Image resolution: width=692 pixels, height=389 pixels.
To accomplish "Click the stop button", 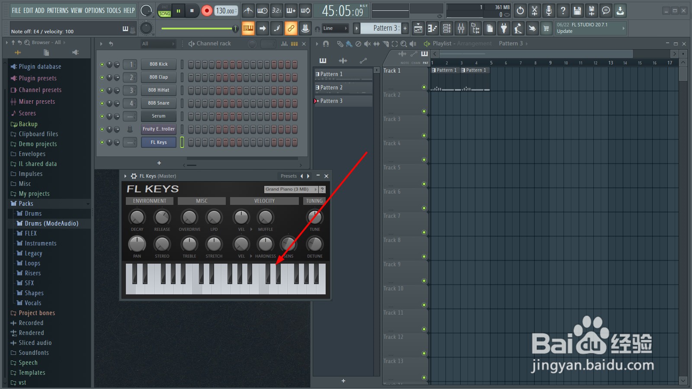I will coord(192,11).
